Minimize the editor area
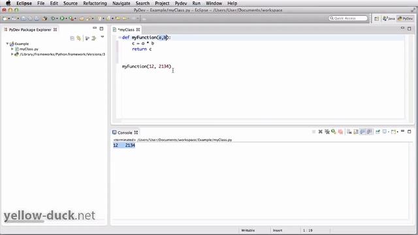Image resolution: width=418 pixels, height=235 pixels. tap(402, 27)
